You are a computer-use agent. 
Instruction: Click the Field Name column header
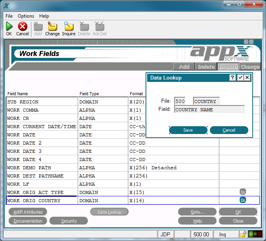[18, 94]
